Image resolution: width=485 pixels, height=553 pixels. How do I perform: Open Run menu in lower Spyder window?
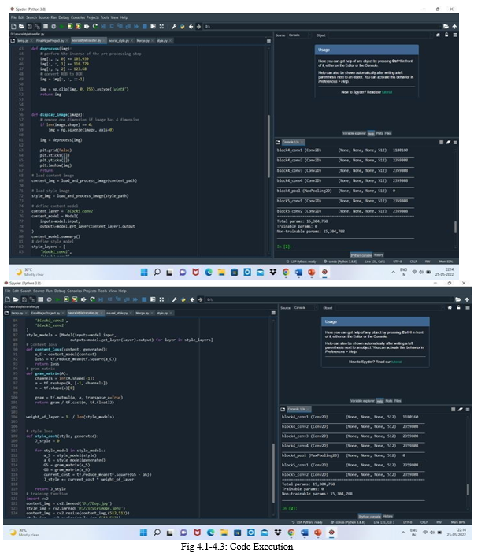coord(50,291)
